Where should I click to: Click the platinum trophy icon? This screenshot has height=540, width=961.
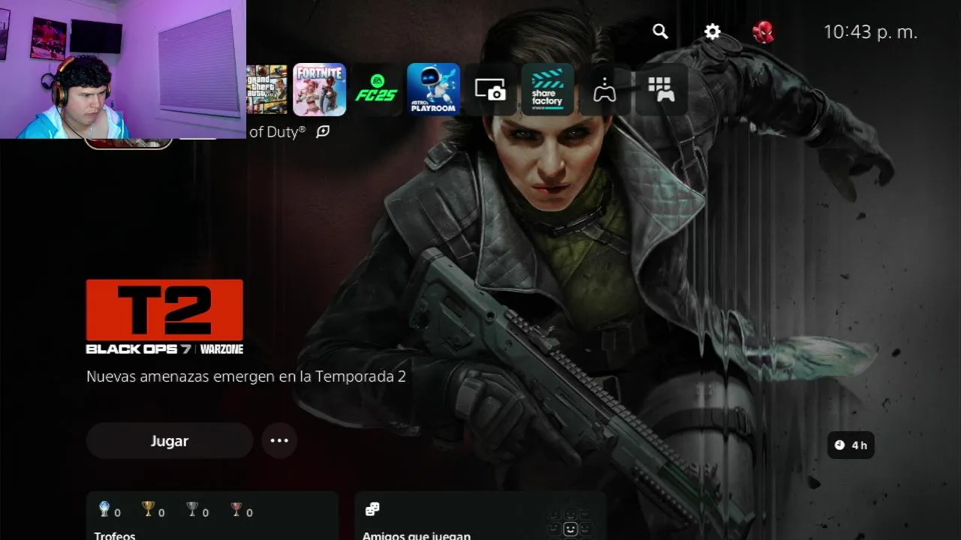(x=104, y=509)
